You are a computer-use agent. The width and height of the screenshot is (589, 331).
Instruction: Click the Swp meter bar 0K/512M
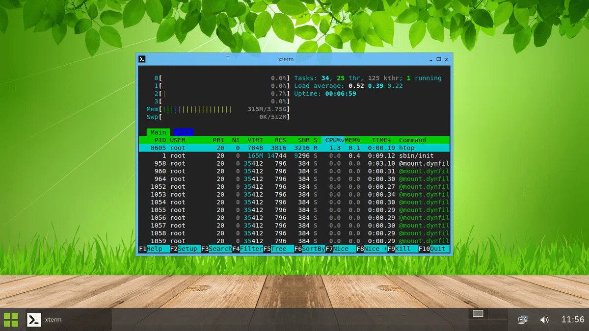[218, 117]
